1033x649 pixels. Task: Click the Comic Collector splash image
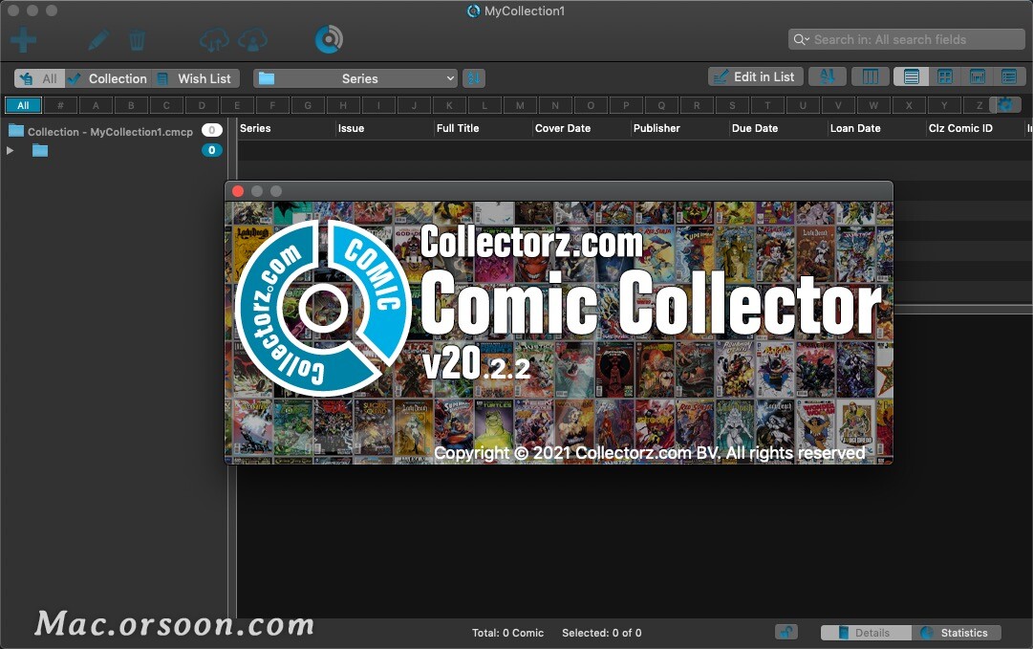pyautogui.click(x=559, y=333)
